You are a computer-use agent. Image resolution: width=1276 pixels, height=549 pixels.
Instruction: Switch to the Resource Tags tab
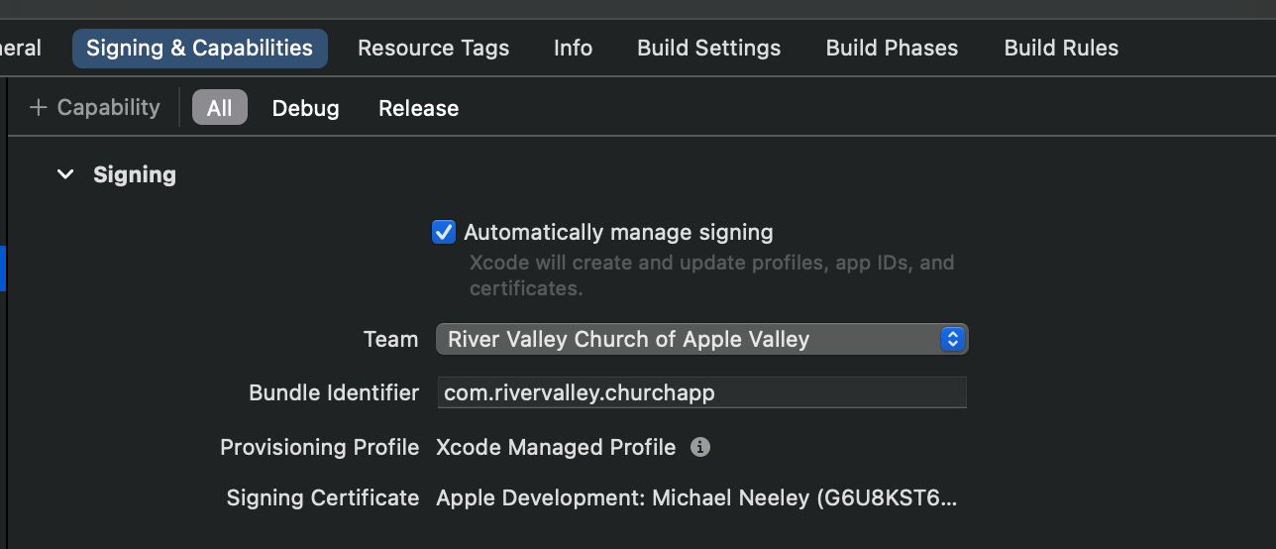[433, 49]
